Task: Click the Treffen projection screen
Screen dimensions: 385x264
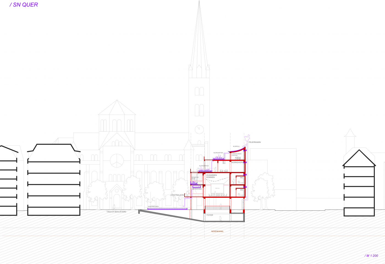Action: tap(217, 188)
